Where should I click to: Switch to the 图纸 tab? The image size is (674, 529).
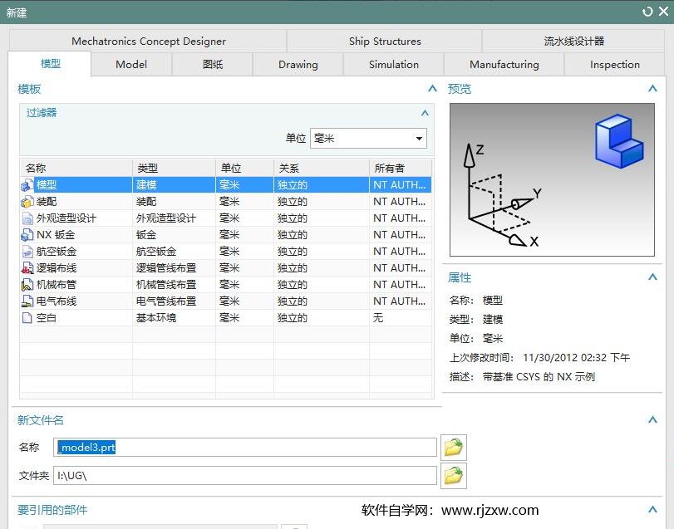click(x=213, y=65)
